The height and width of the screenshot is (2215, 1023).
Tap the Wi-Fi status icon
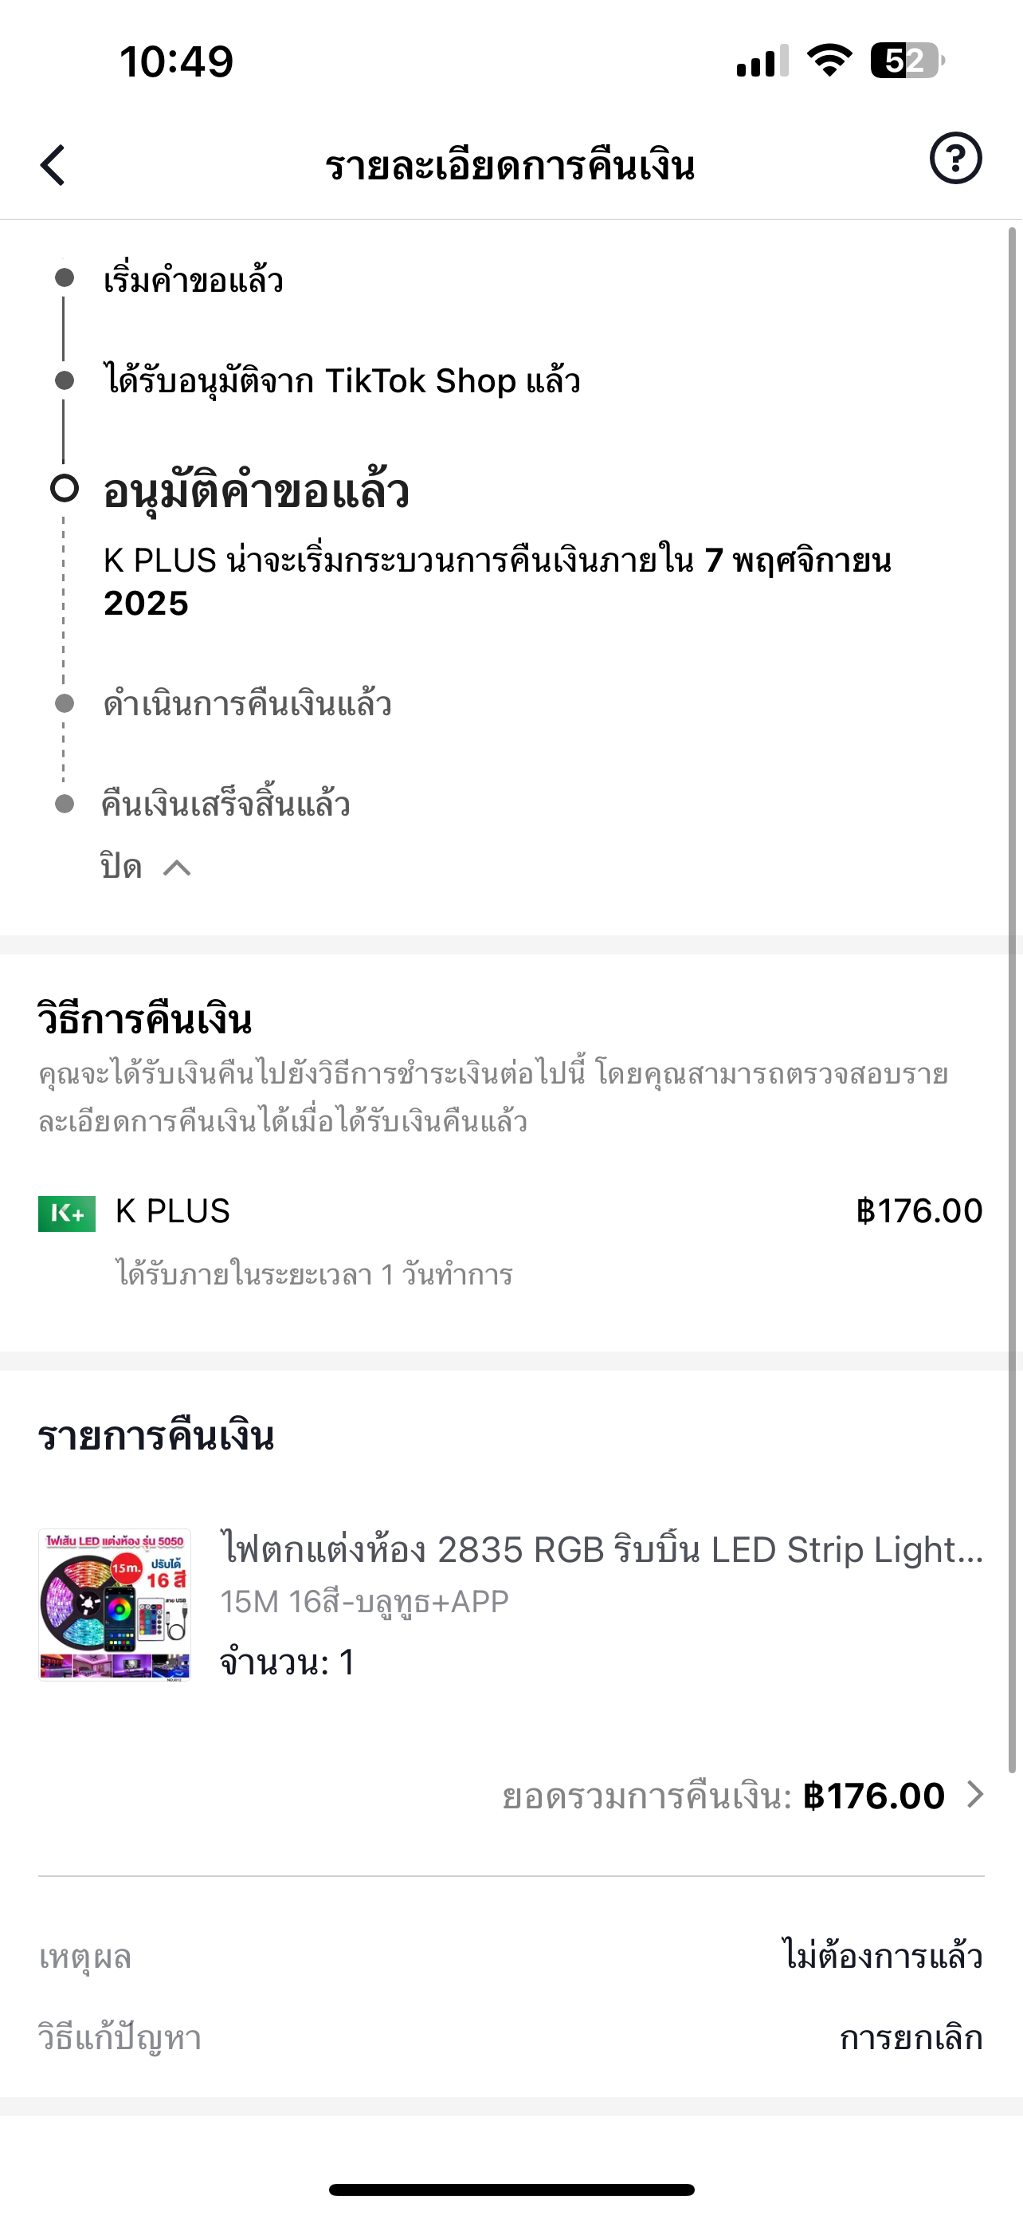click(x=829, y=61)
